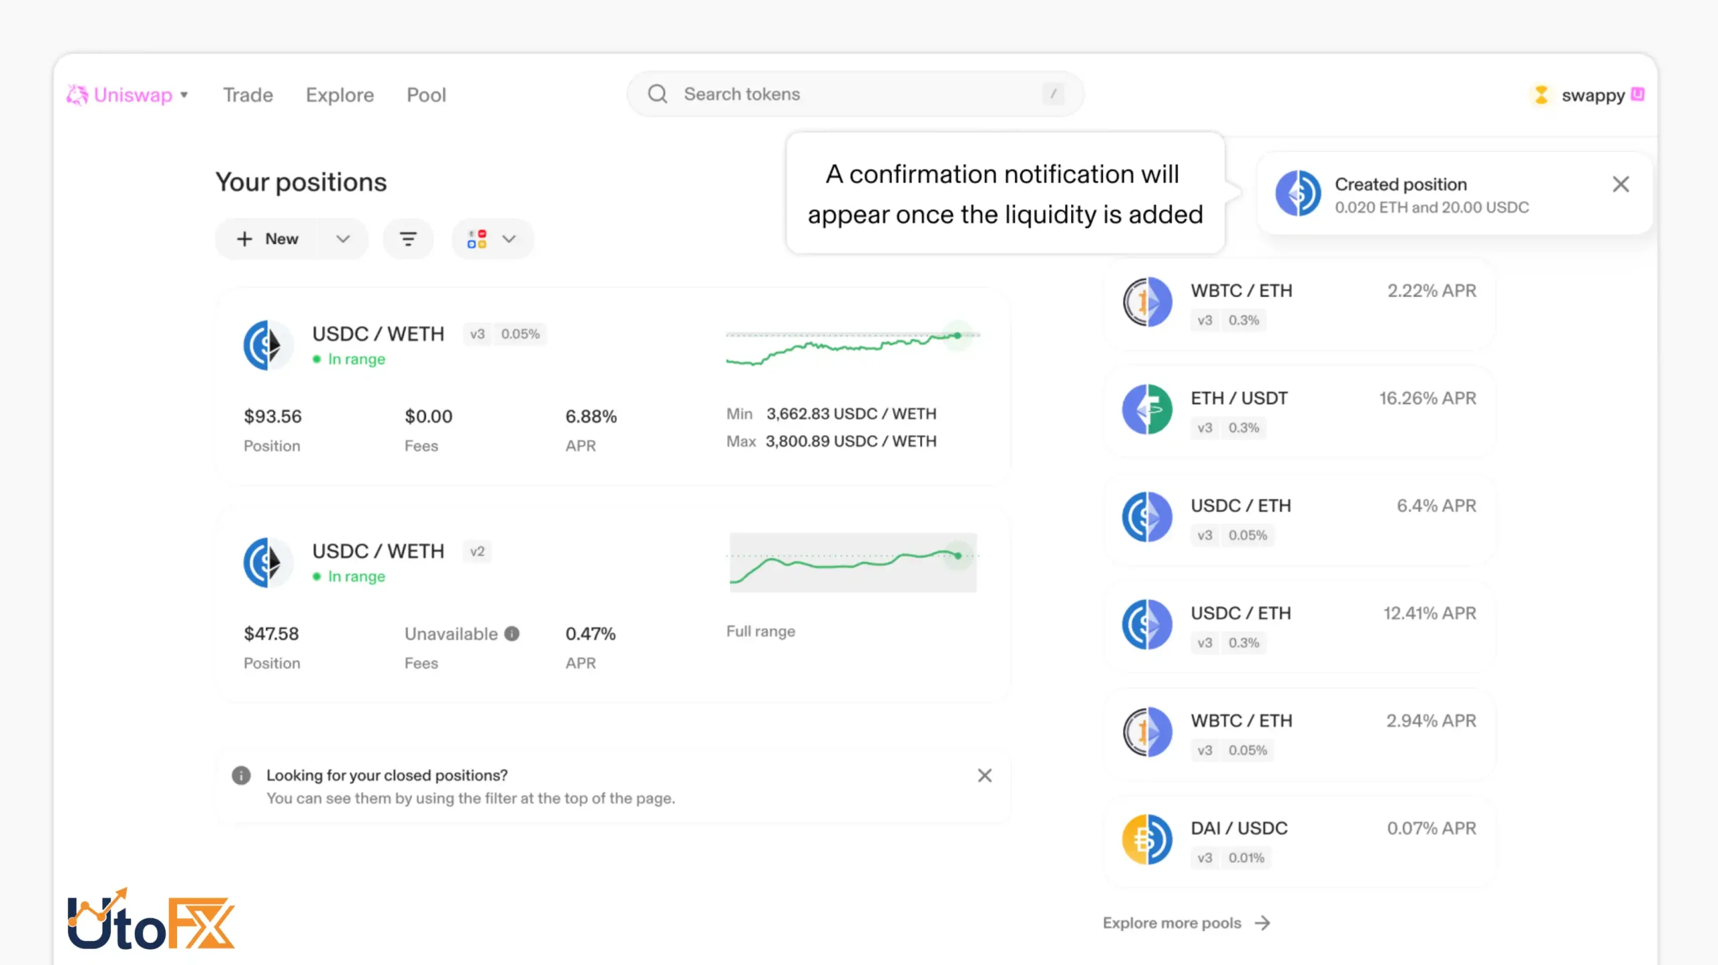Open the WBTC / ETH 2.22% APR pool

[x=1299, y=304]
